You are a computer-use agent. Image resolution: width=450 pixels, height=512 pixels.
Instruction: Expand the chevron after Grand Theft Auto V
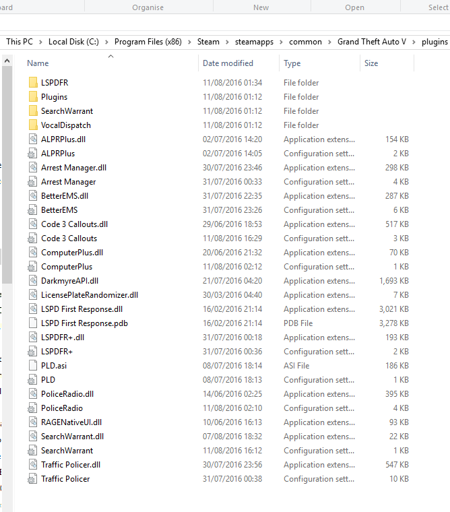tap(414, 42)
